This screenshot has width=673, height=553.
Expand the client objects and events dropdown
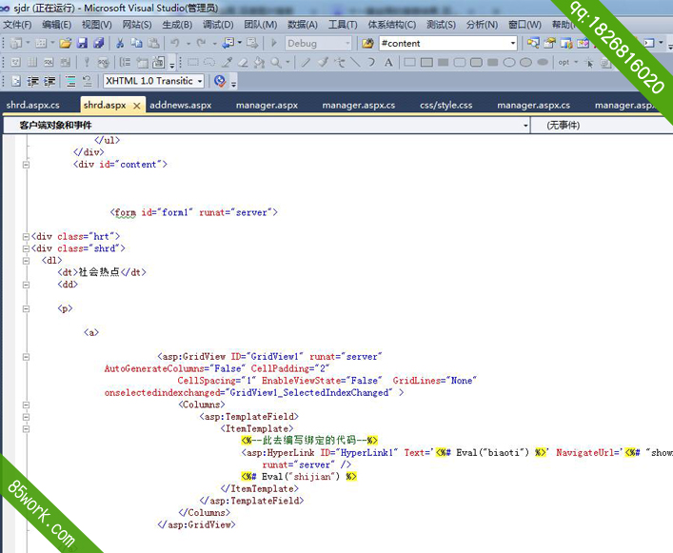pyautogui.click(x=525, y=126)
